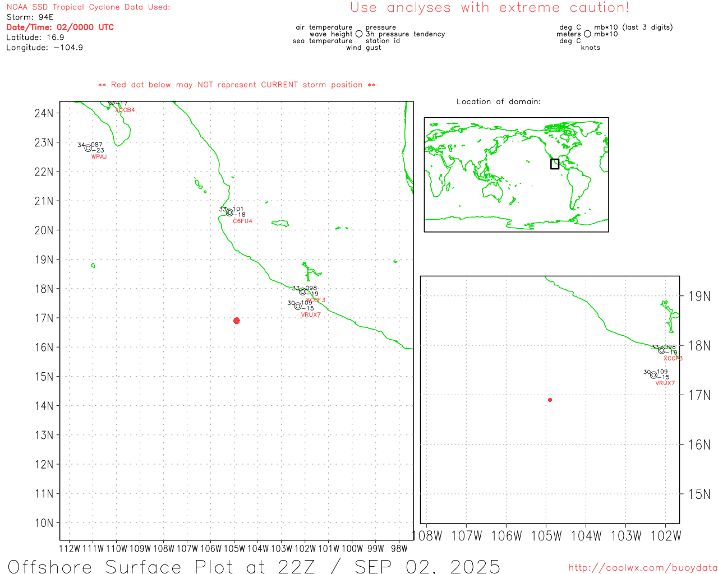
Task: Click the 112W longitude axis label
Action: [x=70, y=549]
